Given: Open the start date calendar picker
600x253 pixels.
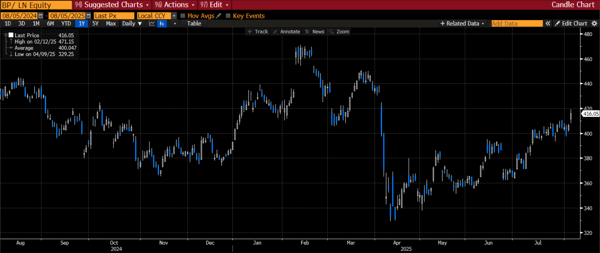Looking at the screenshot, I should coord(41,16).
